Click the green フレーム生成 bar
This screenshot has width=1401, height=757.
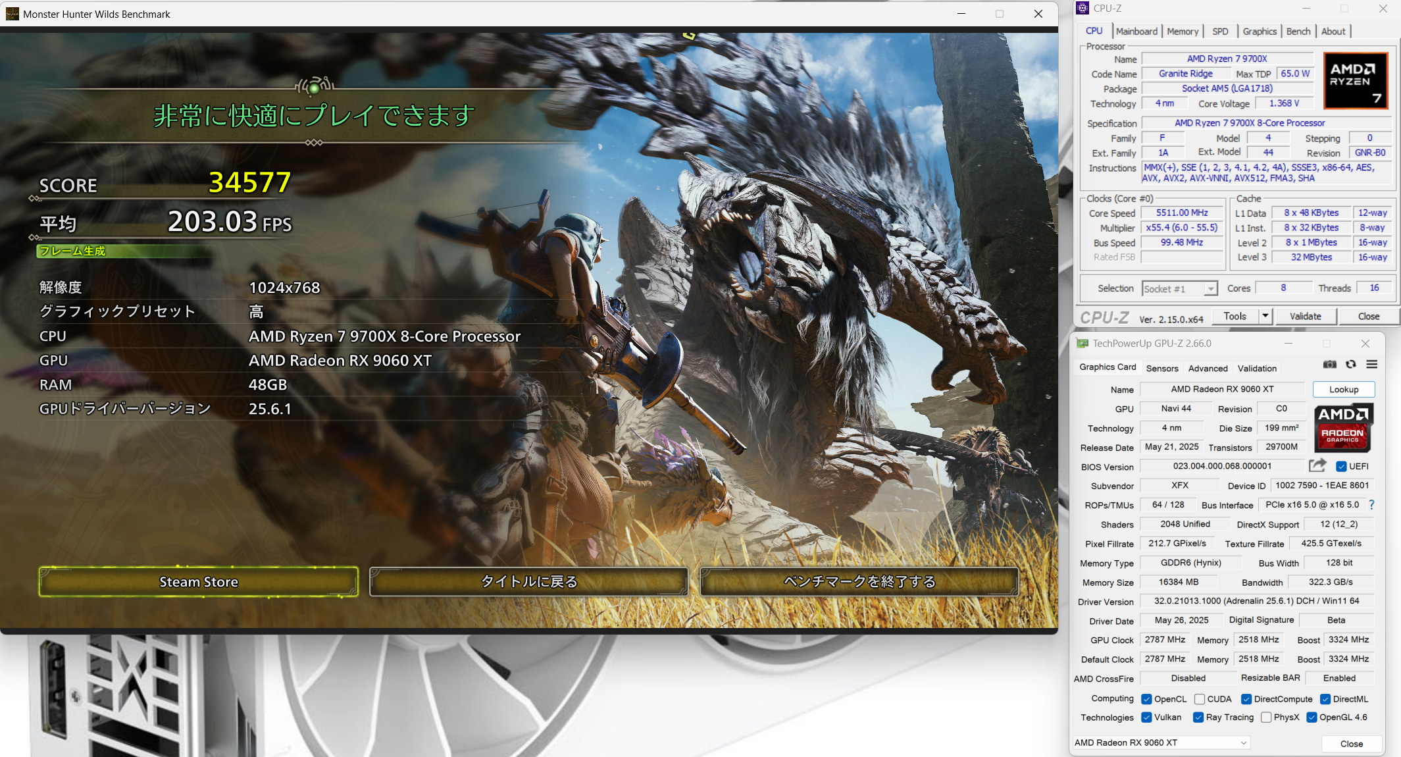click(x=125, y=251)
